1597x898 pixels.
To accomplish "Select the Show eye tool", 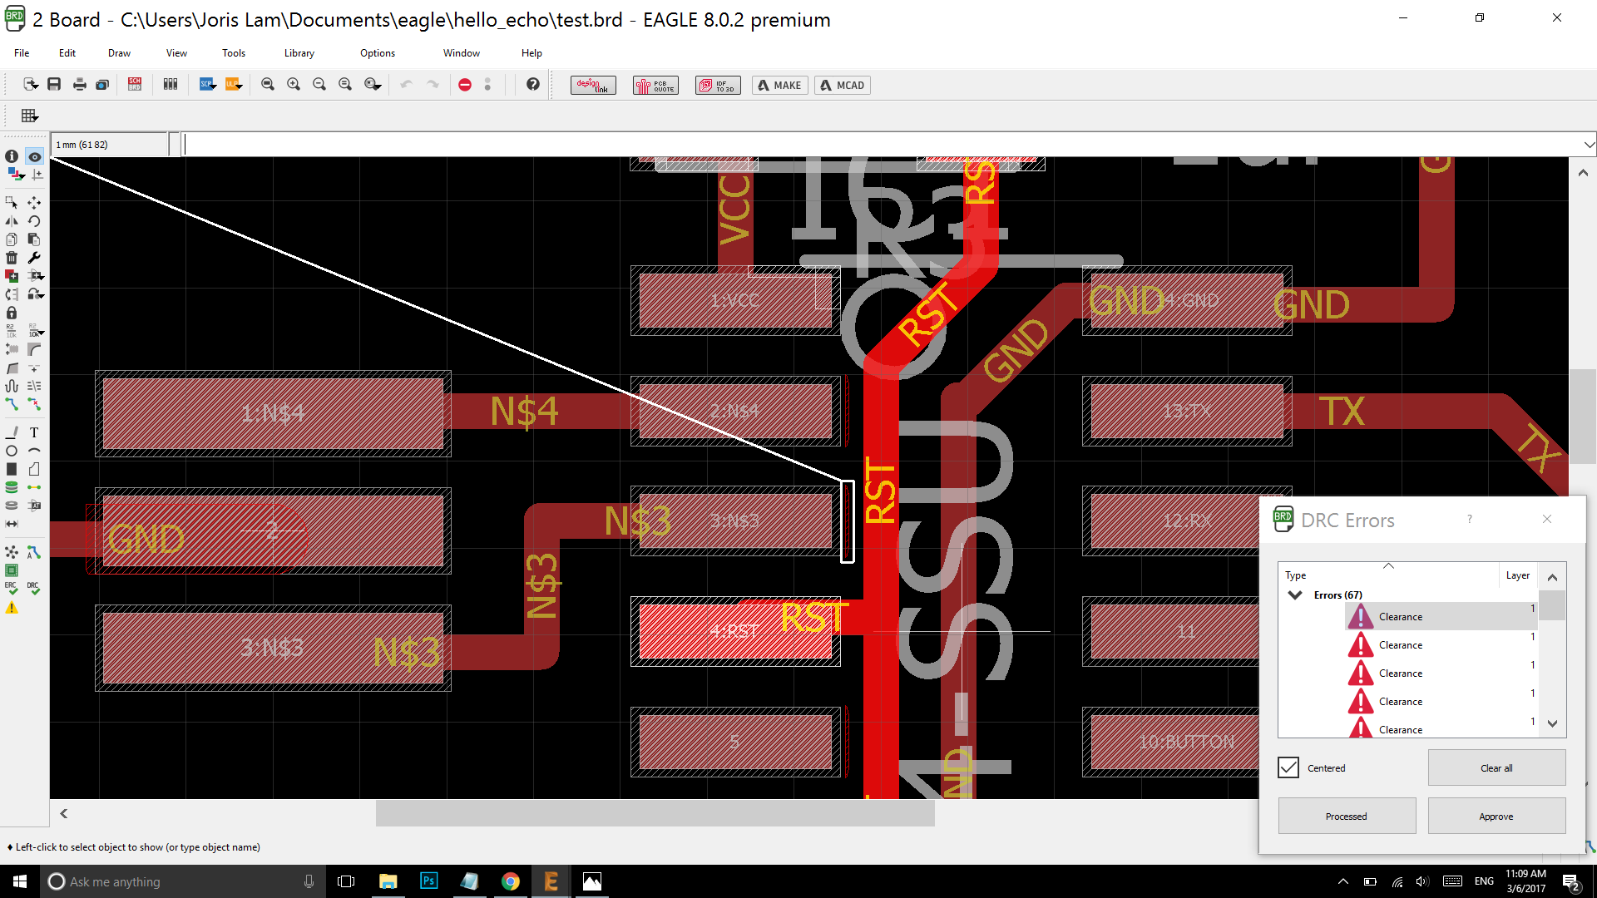I will click(x=34, y=156).
